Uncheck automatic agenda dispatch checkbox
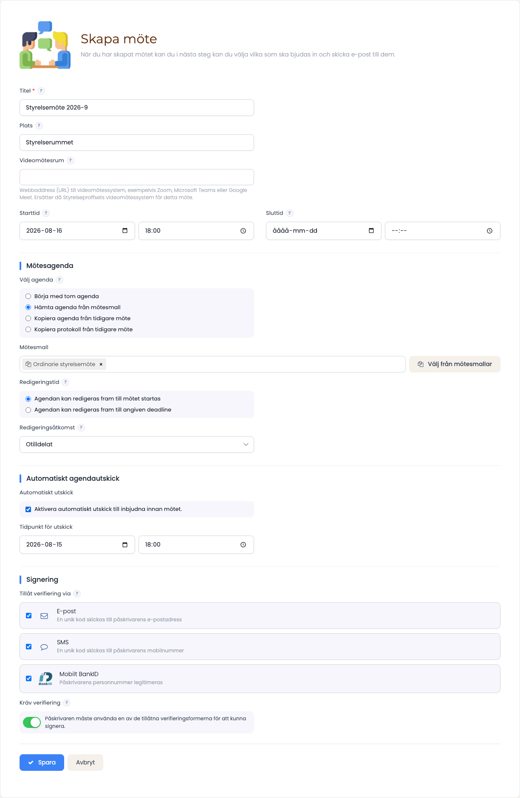The image size is (520, 798). (x=28, y=509)
